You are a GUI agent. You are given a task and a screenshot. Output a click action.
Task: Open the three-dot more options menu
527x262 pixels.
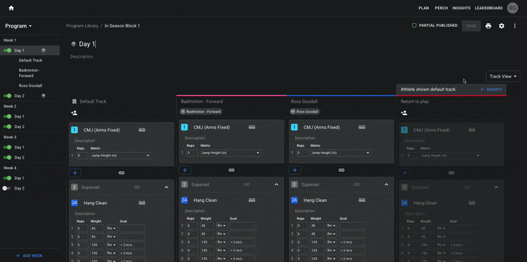pos(514,26)
